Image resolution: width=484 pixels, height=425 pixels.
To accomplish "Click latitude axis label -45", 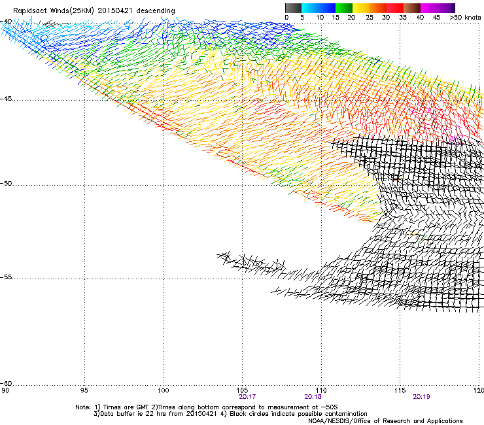I will pos(6,99).
